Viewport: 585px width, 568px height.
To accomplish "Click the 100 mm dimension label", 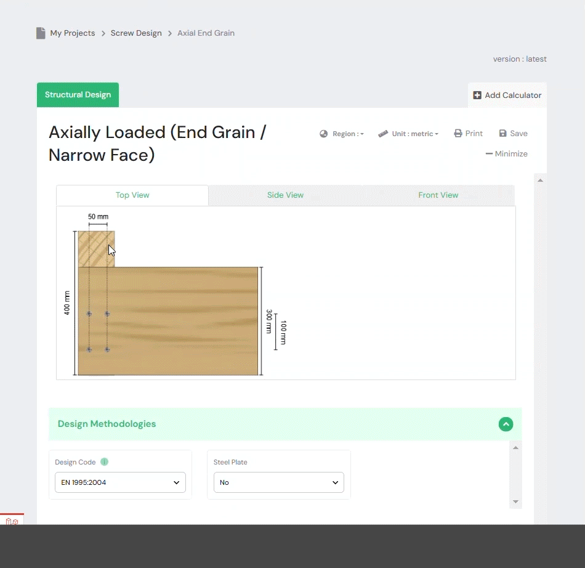I will pyautogui.click(x=283, y=332).
